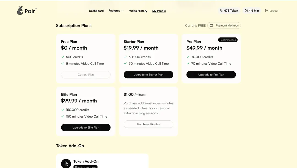
Task: Click the Pair pear logo
Action: 20,10
